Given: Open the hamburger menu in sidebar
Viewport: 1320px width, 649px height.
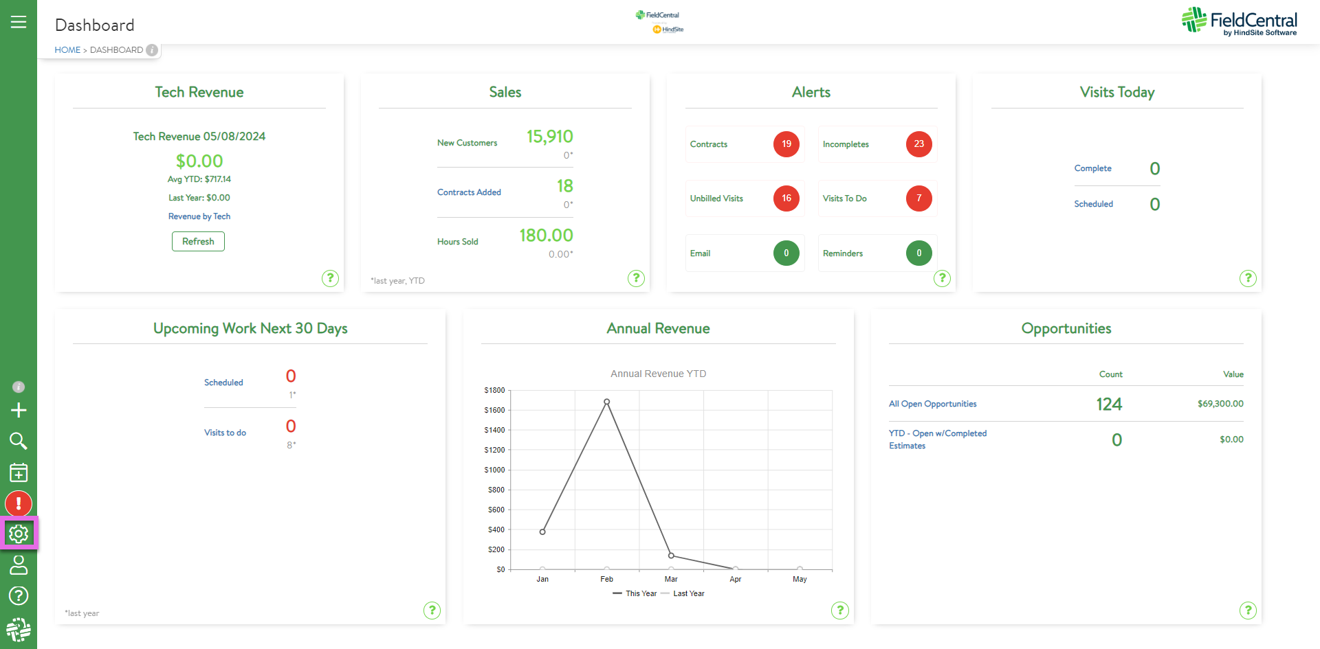Looking at the screenshot, I should [19, 22].
